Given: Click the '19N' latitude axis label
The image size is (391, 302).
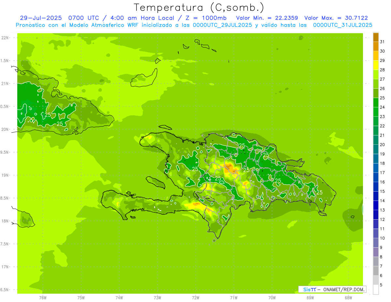Looking at the screenshot, I should coord(5,175).
